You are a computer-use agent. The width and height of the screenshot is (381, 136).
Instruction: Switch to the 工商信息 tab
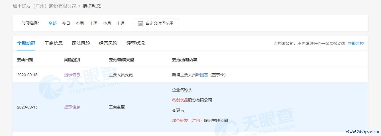(54, 43)
